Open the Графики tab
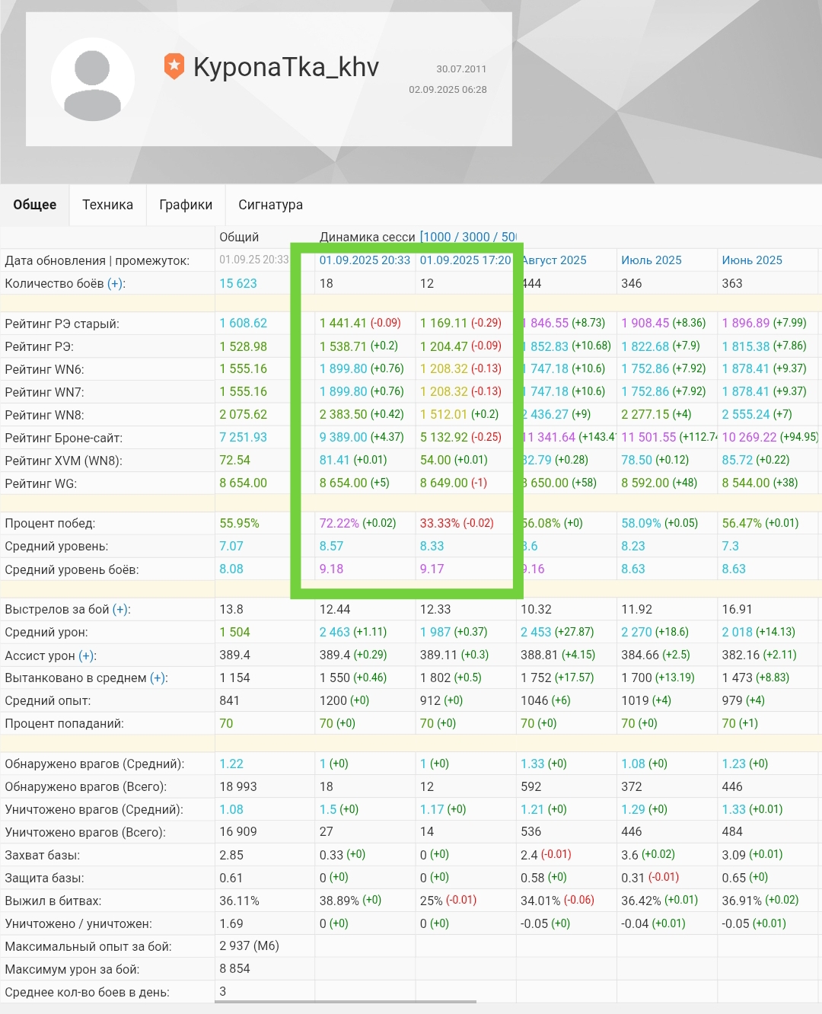 186,205
